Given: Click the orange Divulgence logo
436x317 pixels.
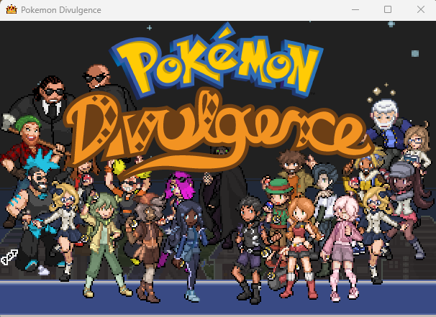Looking at the screenshot, I should point(218,134).
